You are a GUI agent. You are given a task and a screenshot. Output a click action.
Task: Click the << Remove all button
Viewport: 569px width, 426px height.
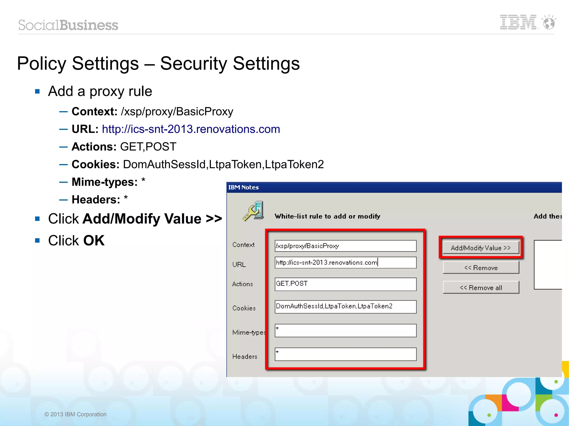click(x=481, y=288)
